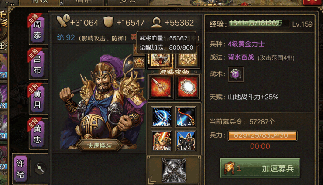Open the red spear imperial treasure slot
The image size is (323, 185).
(x=161, y=87)
